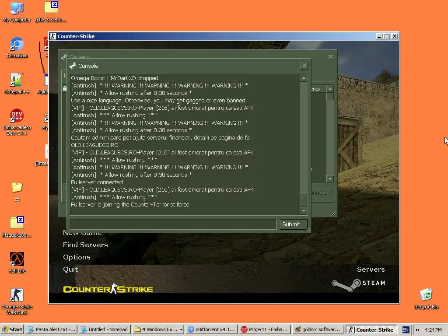Click Servers list scrollbar up arrow
Screen dimensions: 448x336
point(330,89)
